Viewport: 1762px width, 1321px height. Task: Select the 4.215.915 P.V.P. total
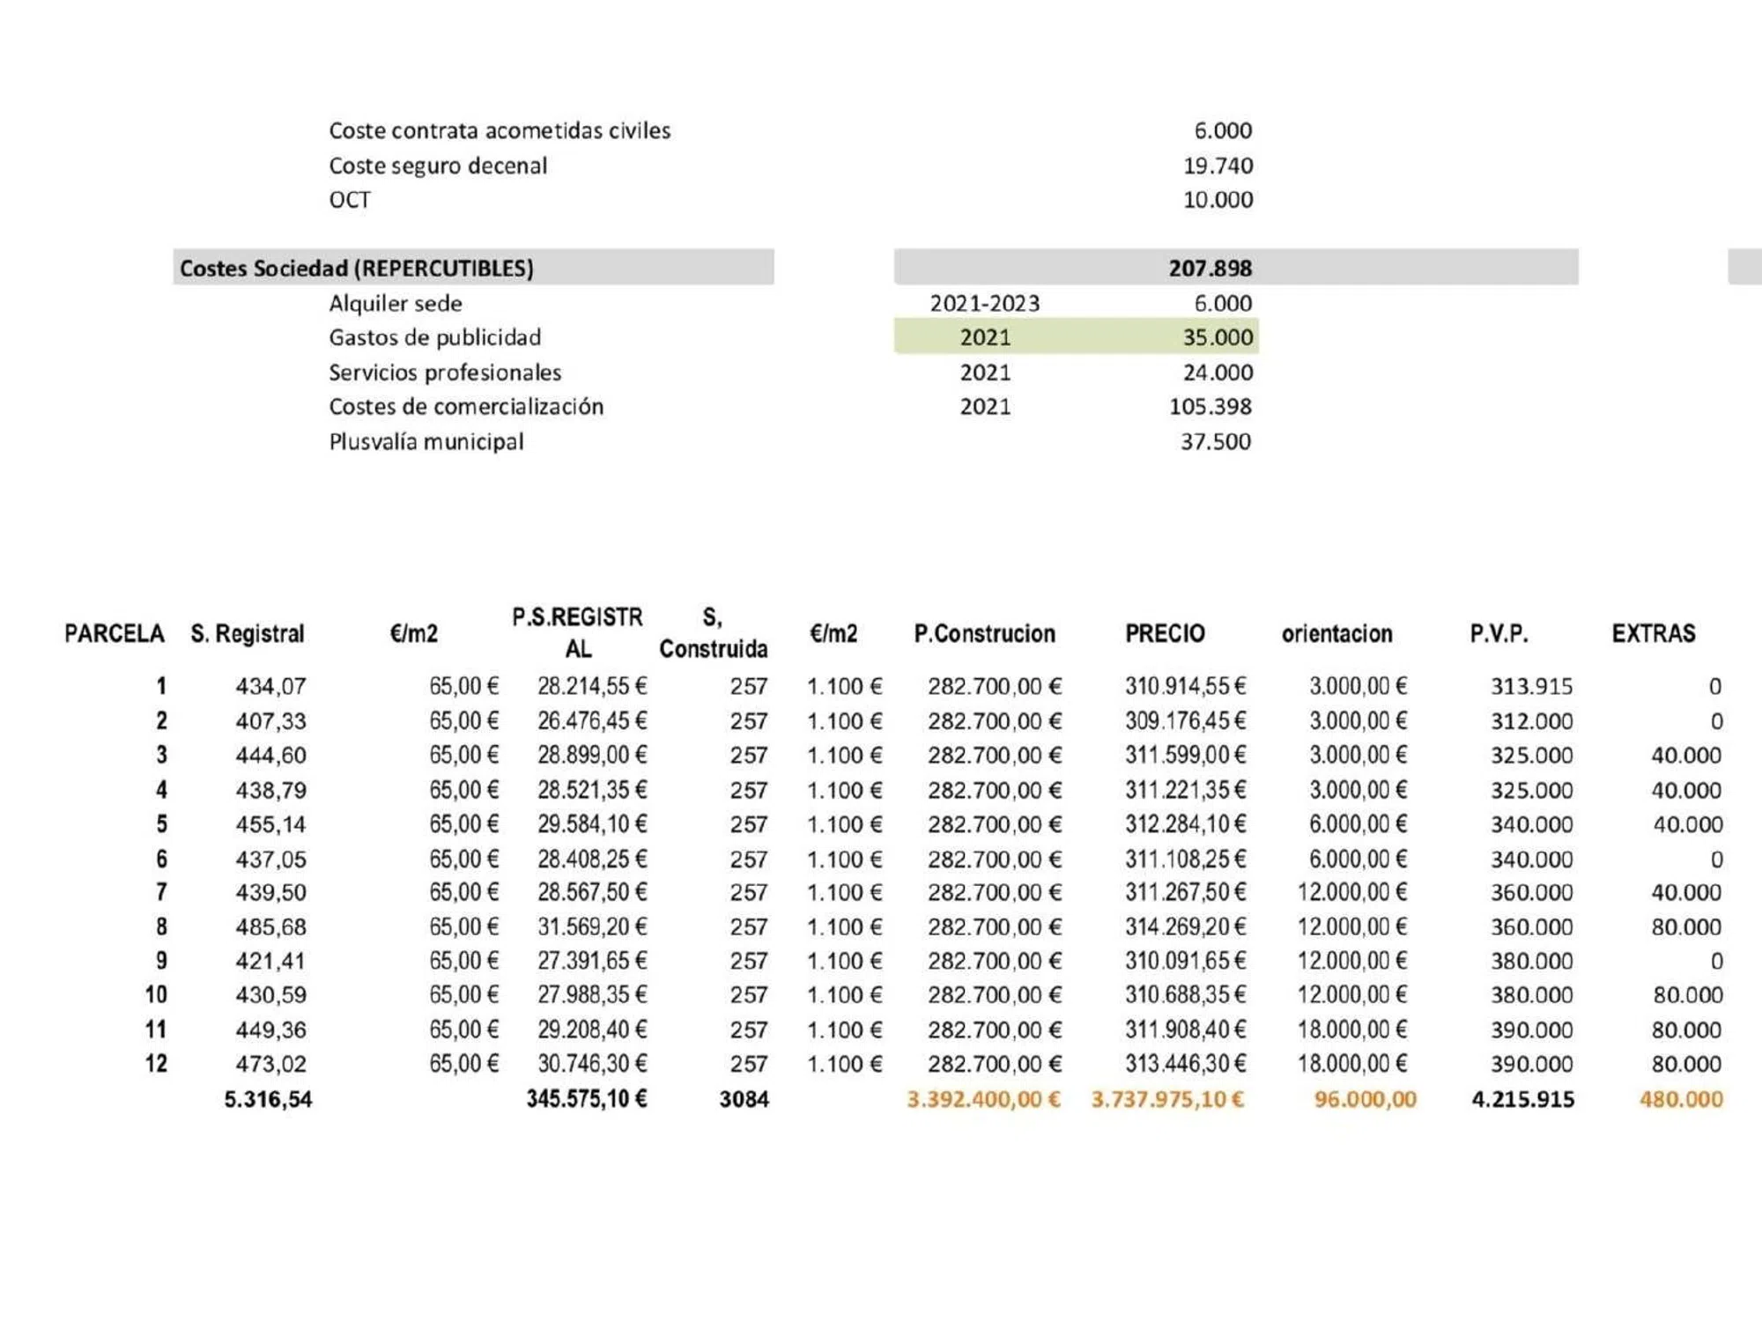point(1522,1099)
